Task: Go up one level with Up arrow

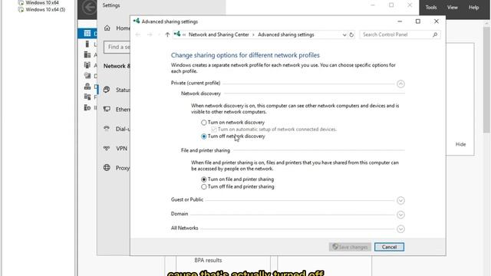Action: pos(167,34)
